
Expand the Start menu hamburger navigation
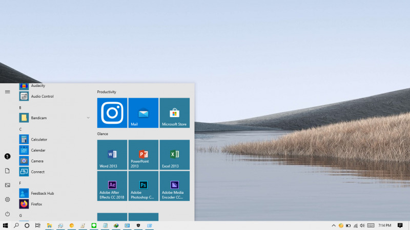pyautogui.click(x=7, y=92)
